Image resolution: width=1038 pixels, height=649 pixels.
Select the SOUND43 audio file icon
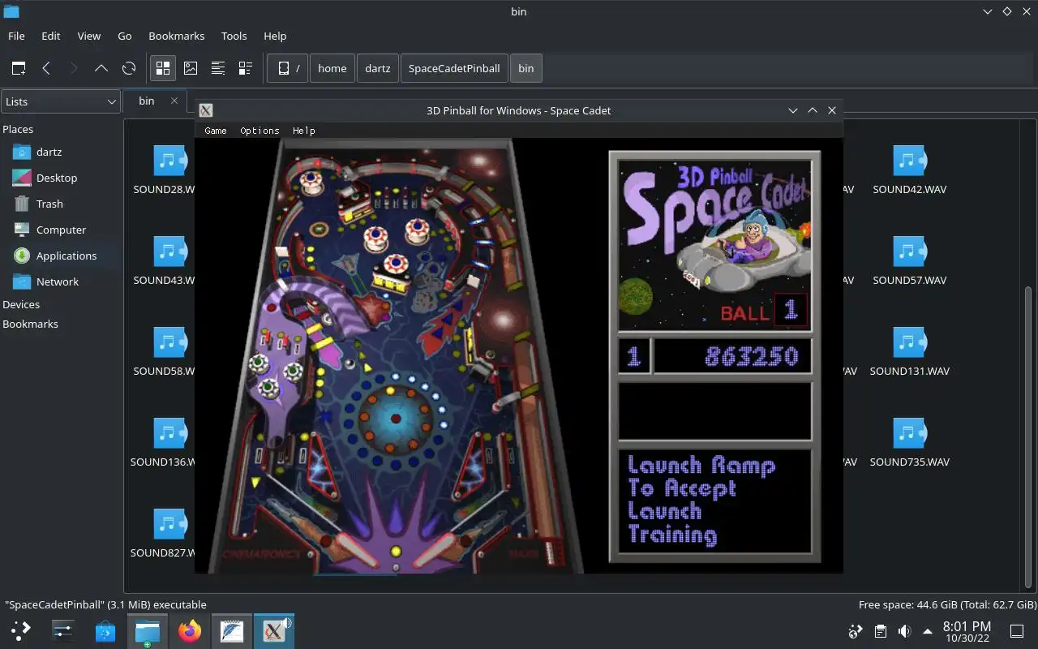[169, 251]
